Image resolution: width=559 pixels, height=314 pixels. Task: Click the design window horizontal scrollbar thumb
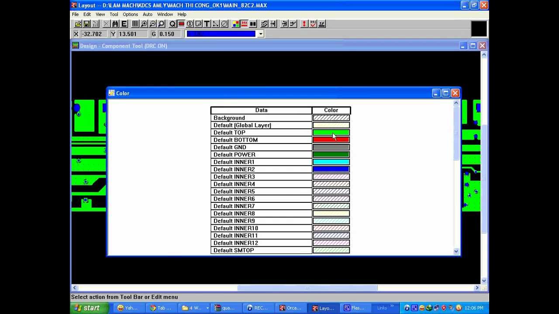307,288
